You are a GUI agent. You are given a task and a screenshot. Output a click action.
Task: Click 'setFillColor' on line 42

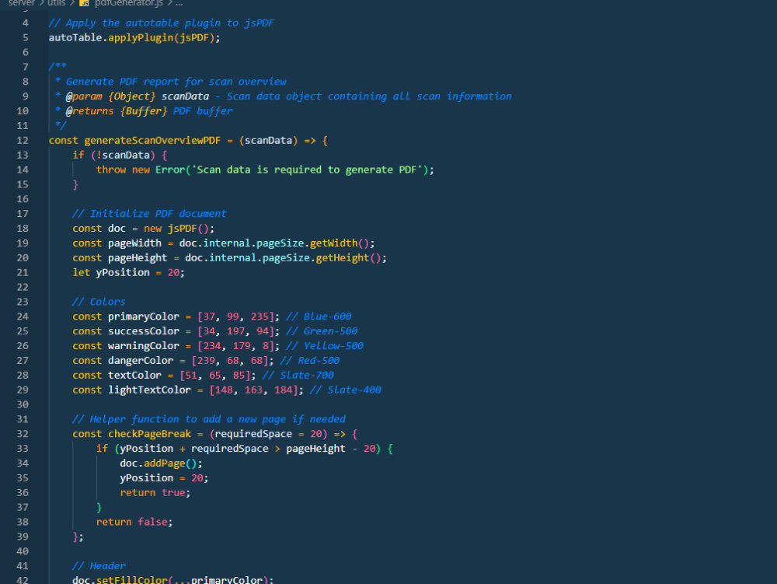[132, 579]
